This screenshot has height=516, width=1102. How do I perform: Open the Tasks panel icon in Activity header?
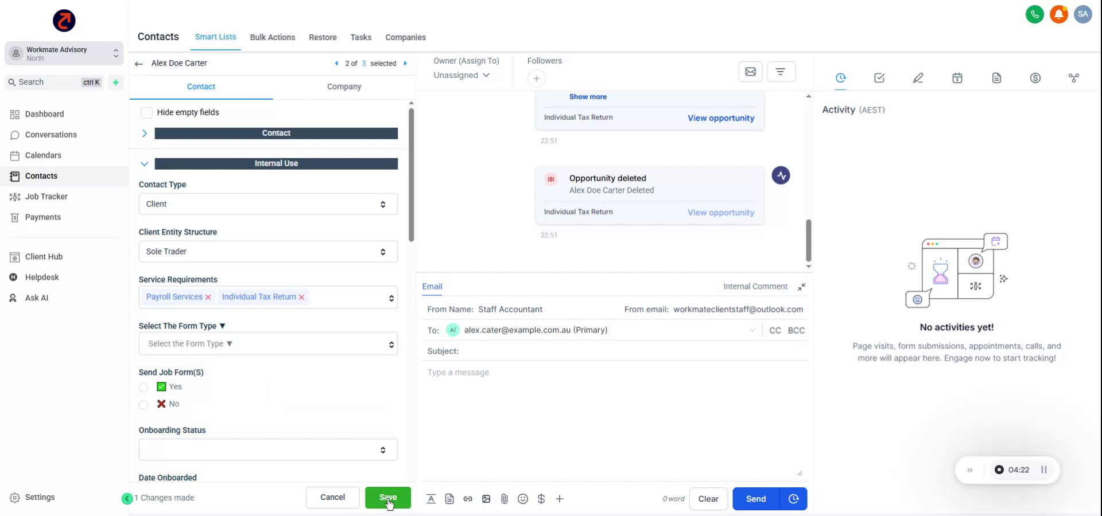point(879,77)
